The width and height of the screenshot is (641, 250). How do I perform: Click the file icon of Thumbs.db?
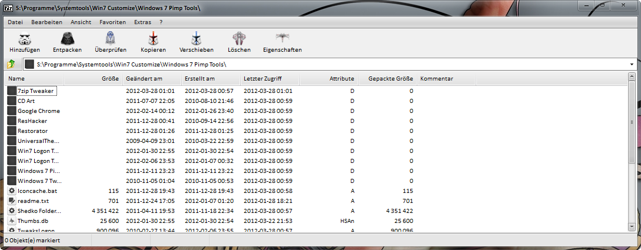[11, 221]
